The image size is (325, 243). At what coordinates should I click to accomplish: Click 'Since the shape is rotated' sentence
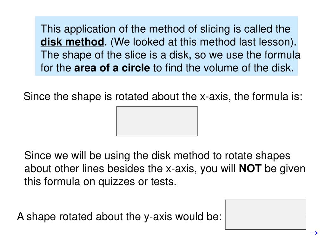[163, 97]
